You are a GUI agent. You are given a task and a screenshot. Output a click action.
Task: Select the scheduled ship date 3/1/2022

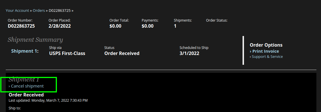click(189, 53)
